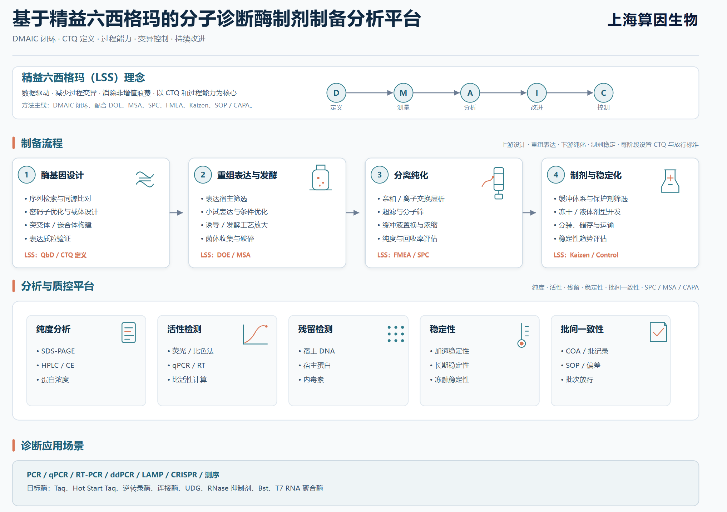Click the DMAIC 闭环 subtitle line
The image size is (727, 512).
click(x=109, y=39)
